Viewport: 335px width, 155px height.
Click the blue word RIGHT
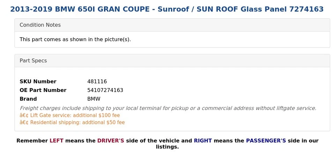tap(203, 141)
